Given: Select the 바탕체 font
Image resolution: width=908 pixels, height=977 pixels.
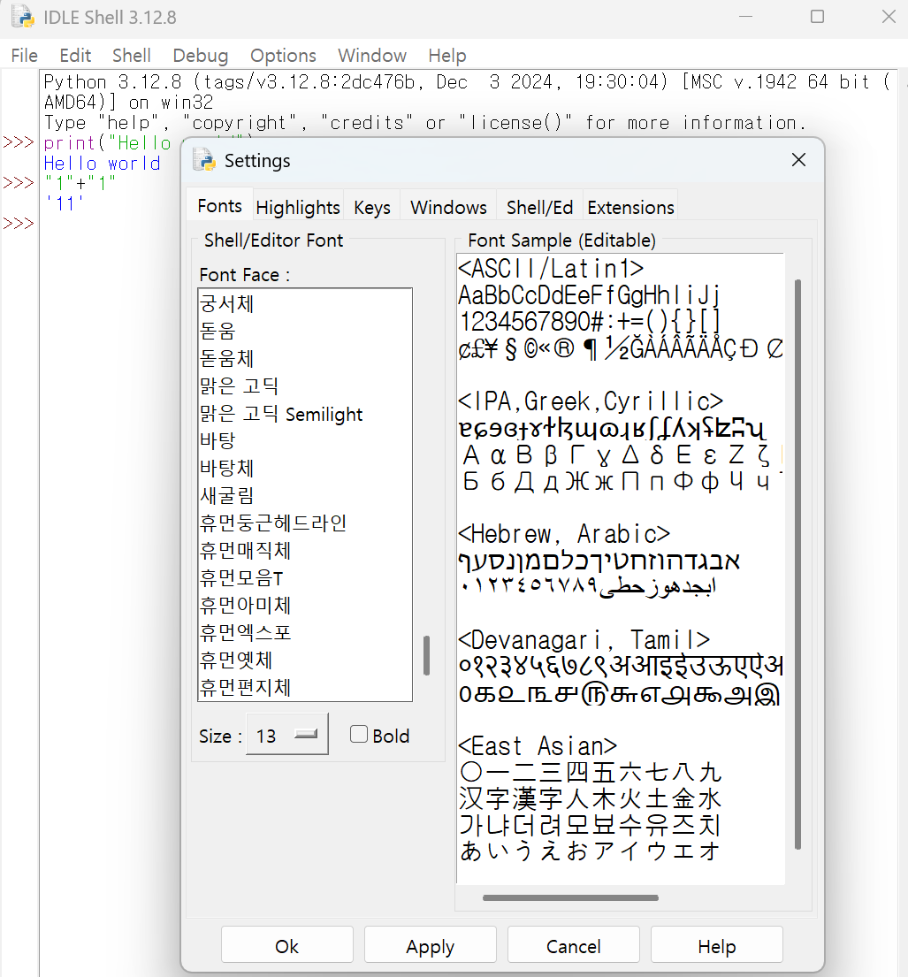Looking at the screenshot, I should (305, 468).
